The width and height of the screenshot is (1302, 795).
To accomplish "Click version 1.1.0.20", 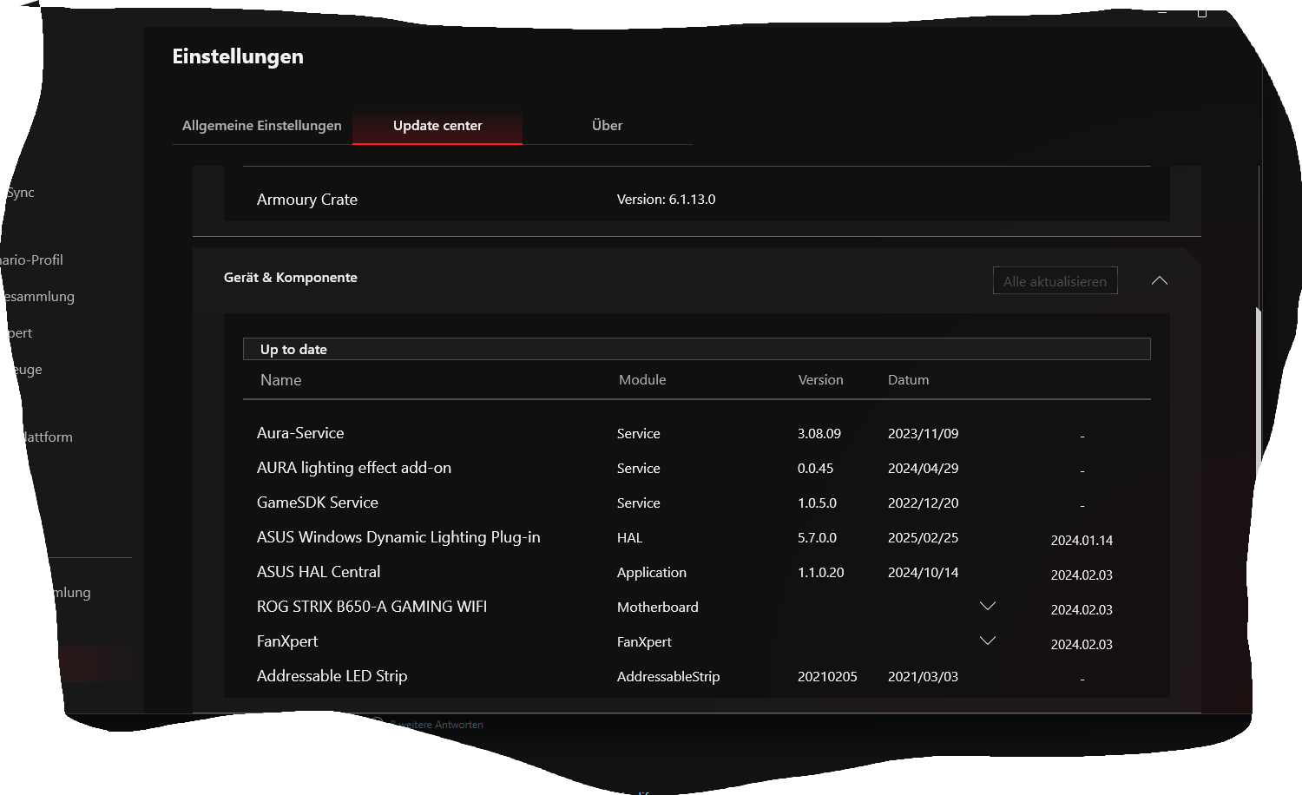I will pos(820,573).
